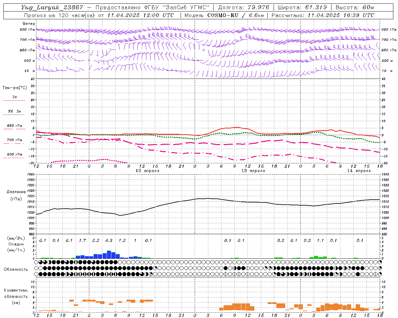The height and width of the screenshot is (318, 398).
Task: Click the Облачность panel label
Action: point(16,270)
